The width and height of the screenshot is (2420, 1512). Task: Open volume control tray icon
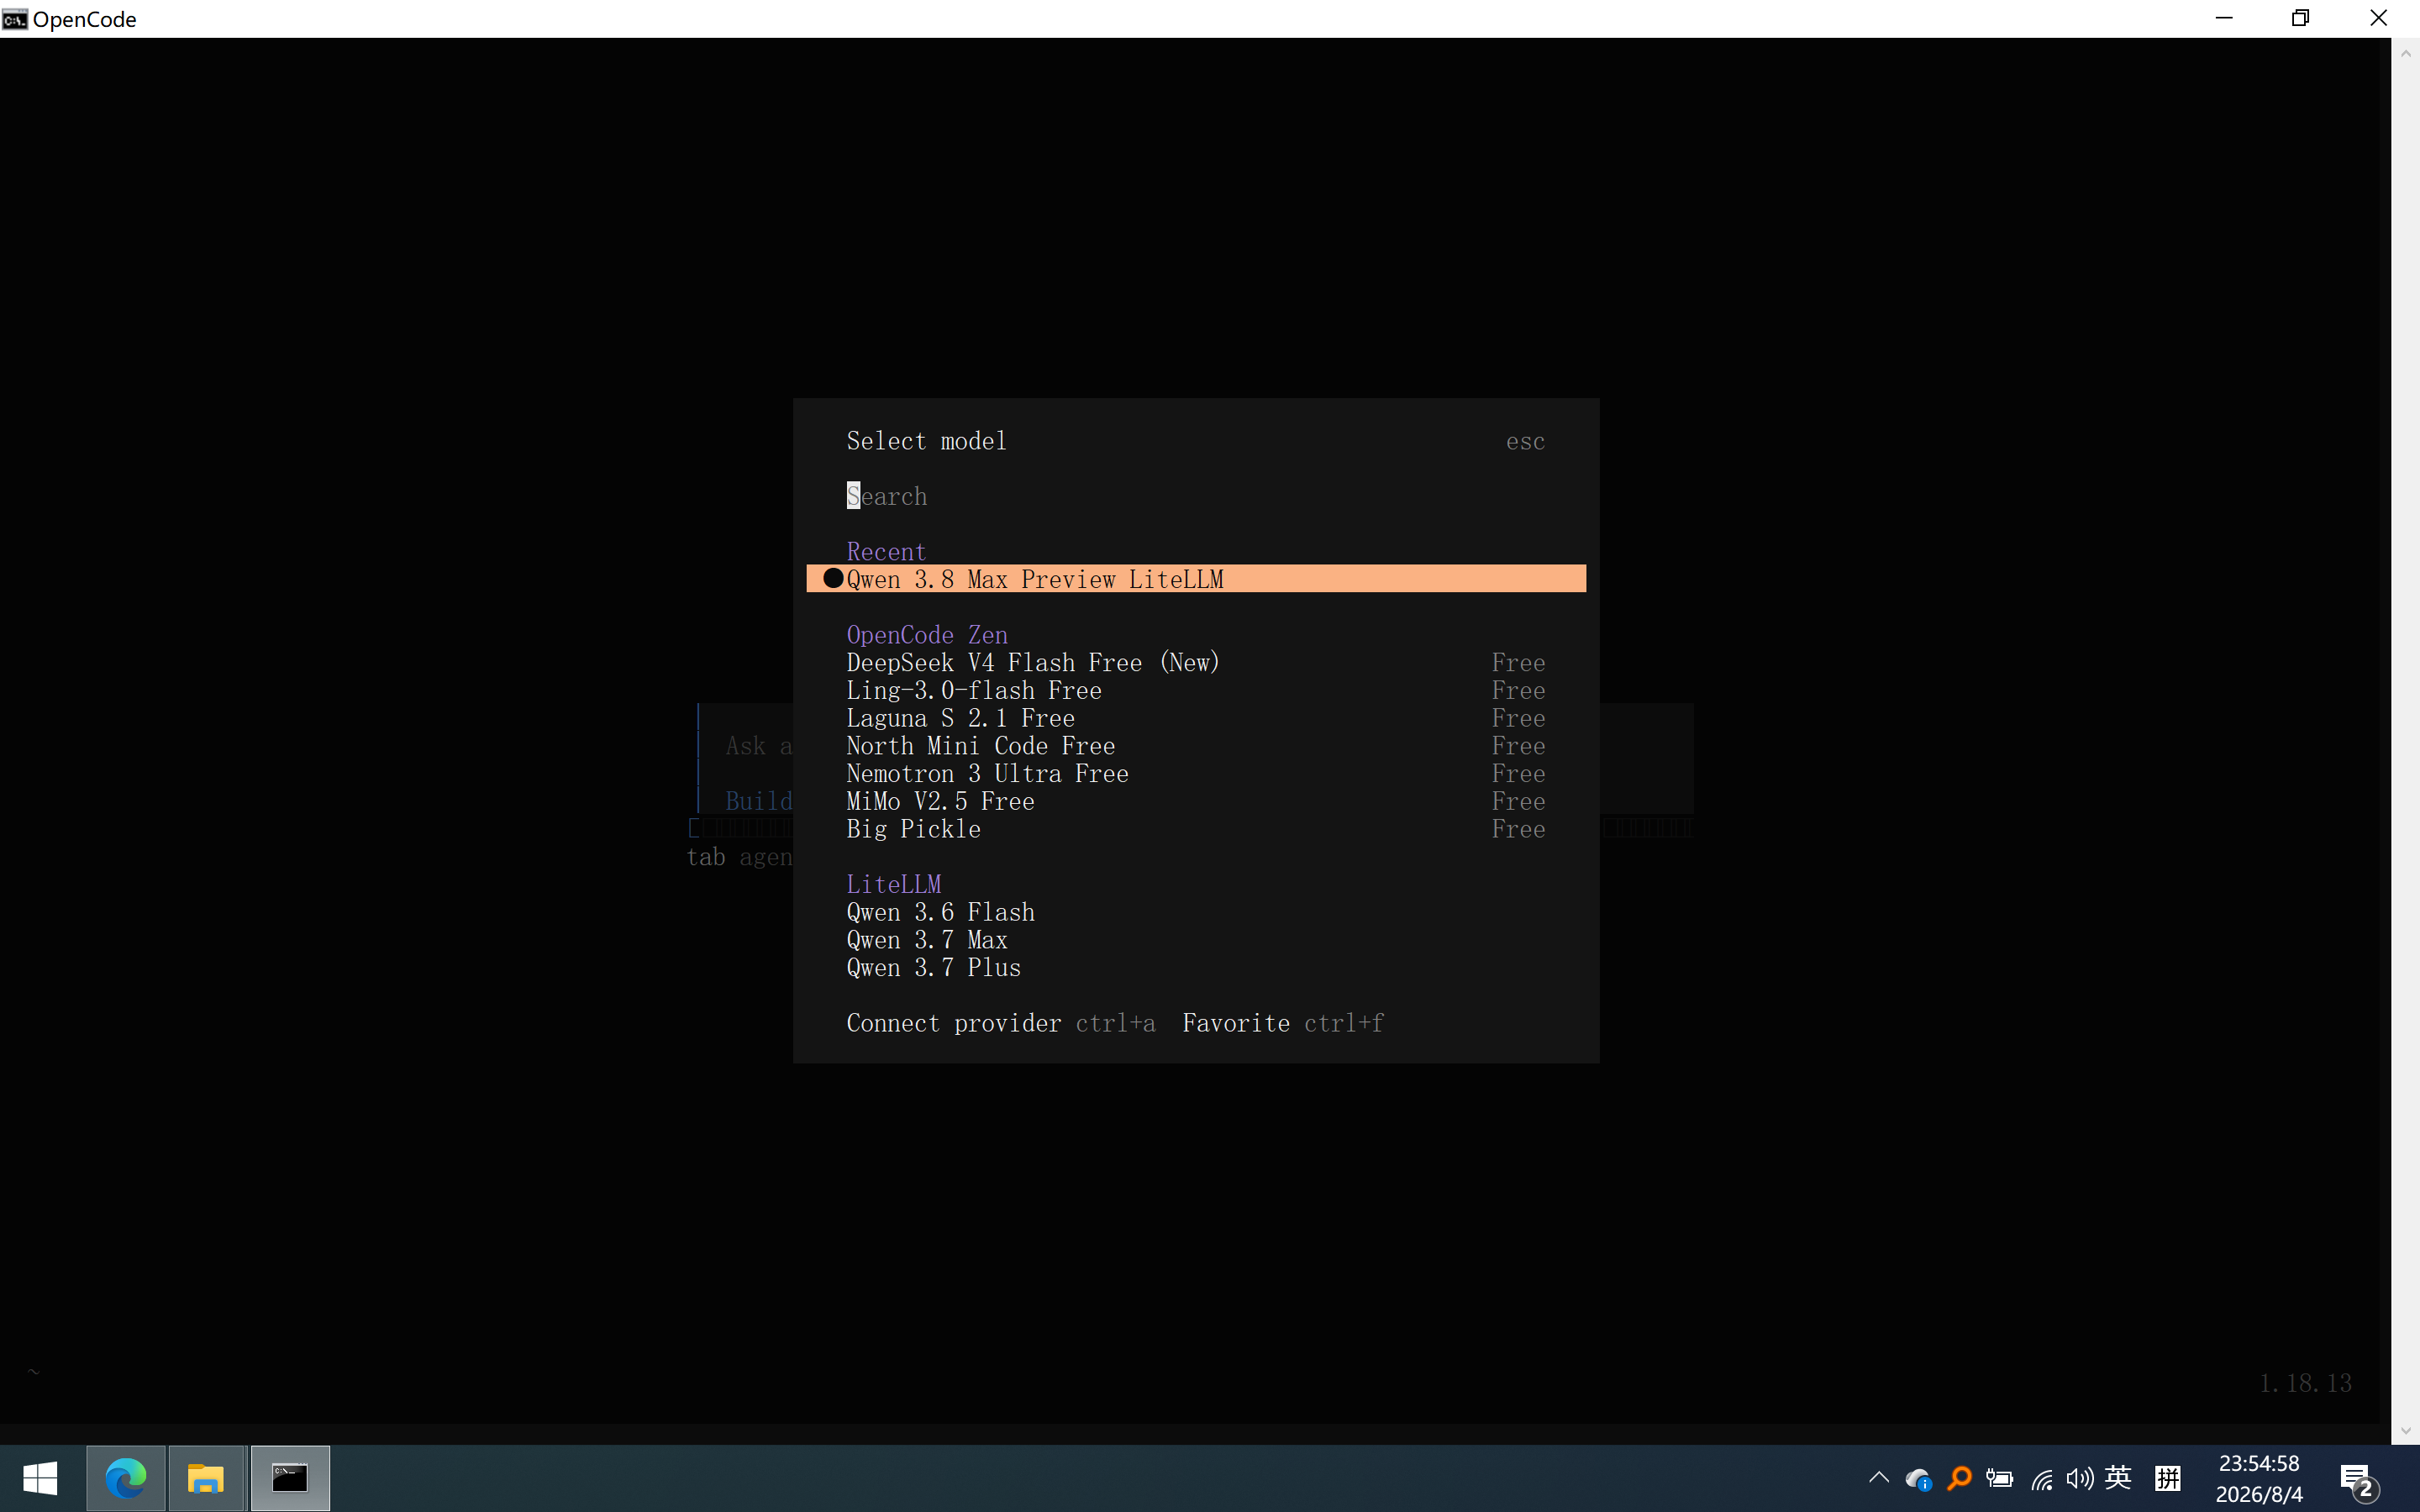[x=2080, y=1478]
